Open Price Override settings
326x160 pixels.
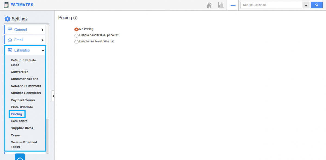coord(22,107)
